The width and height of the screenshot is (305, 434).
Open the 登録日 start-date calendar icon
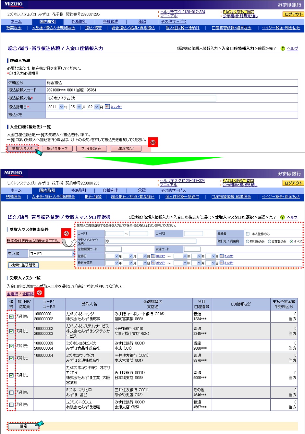[153, 256]
